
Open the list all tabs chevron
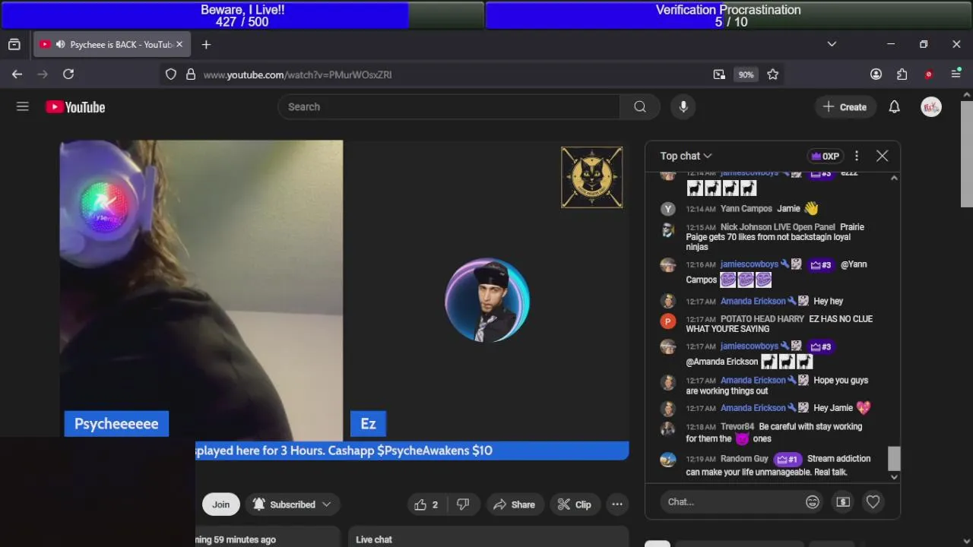tap(832, 45)
